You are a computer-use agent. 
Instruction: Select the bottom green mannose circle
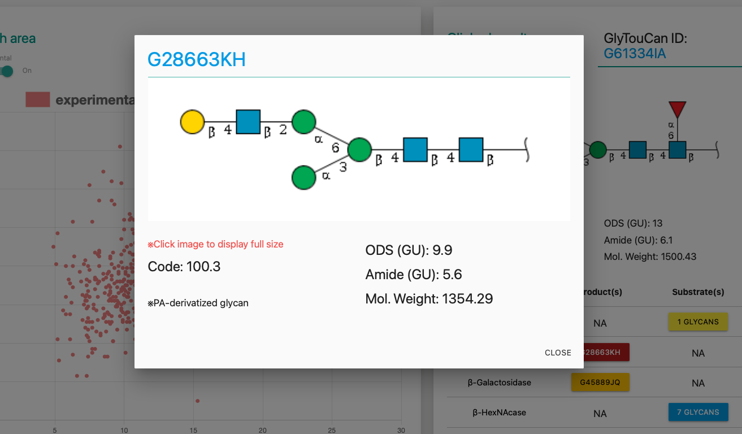tap(303, 177)
